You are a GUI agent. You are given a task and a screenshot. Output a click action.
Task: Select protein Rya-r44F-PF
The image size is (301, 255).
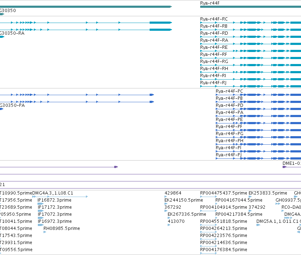click(229, 127)
